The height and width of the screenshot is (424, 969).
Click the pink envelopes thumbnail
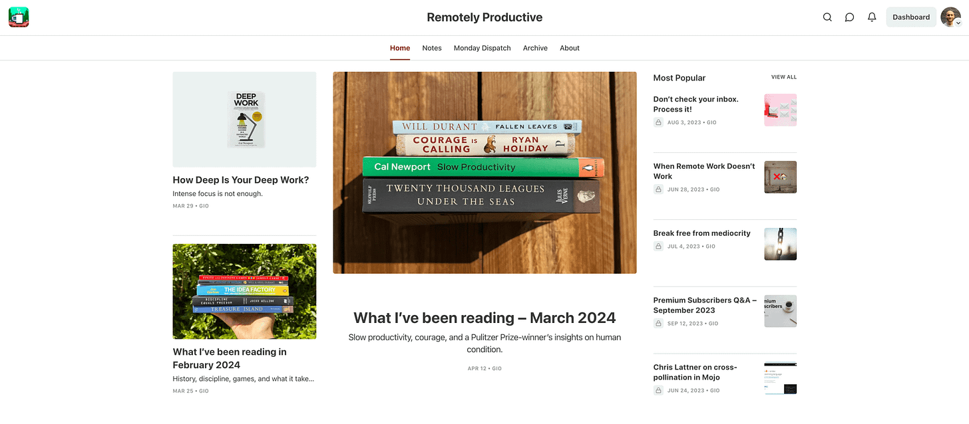781,110
